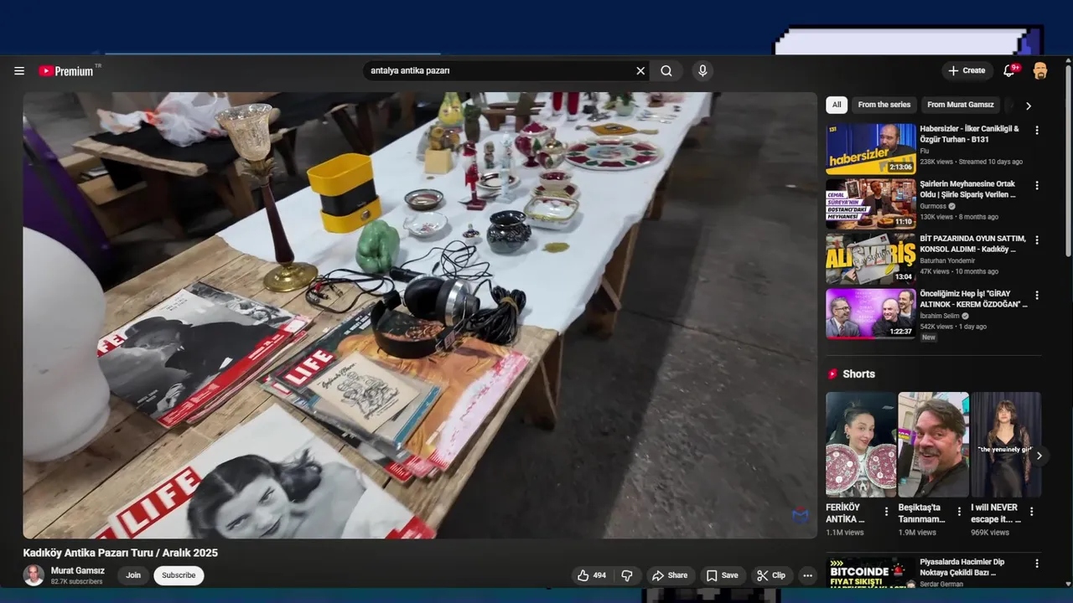Open Murat Gamsız channel avatar
The width and height of the screenshot is (1073, 603).
tap(34, 575)
